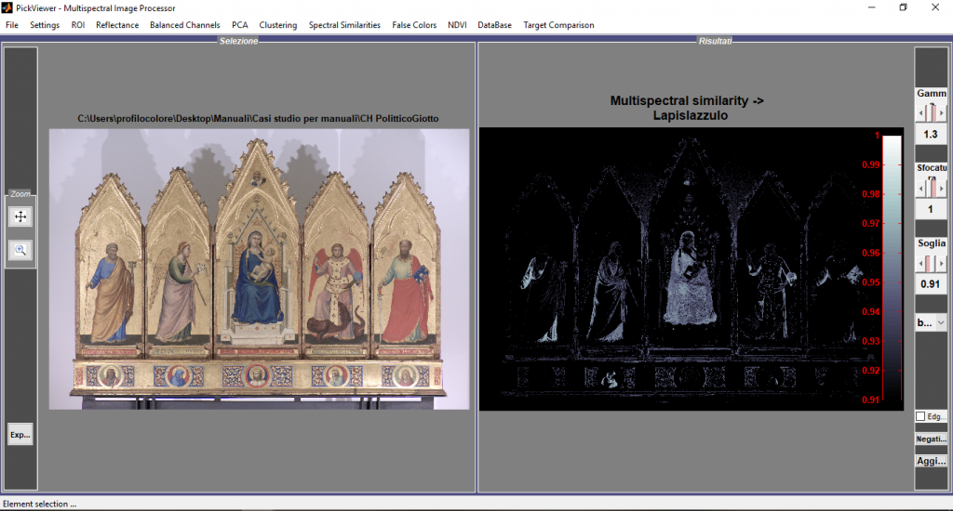Image resolution: width=953 pixels, height=511 pixels.
Task: Click the Soglia slider left arrow
Action: pos(920,263)
